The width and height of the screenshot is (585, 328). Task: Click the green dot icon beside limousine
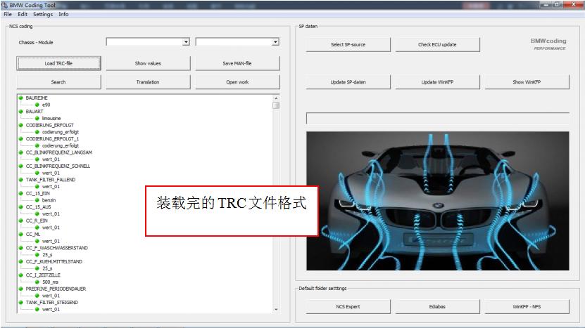(x=37, y=119)
